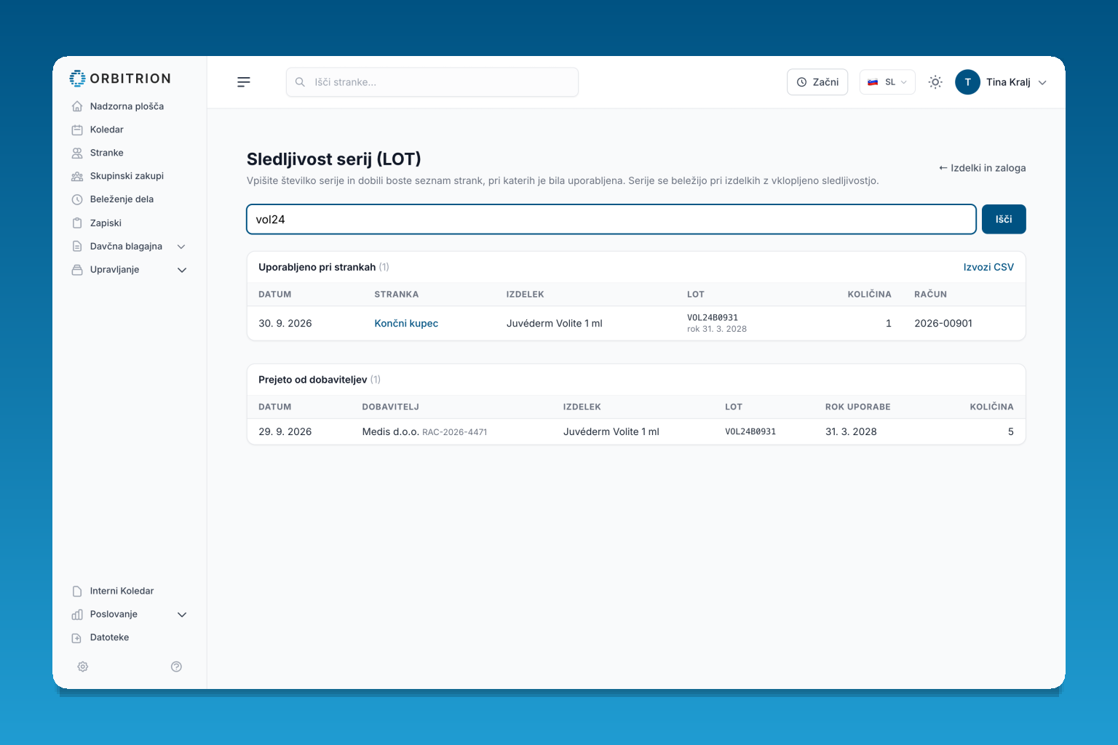1118x745 pixels.
Task: Open Tina Kralj account menu chevron
Action: point(1042,83)
